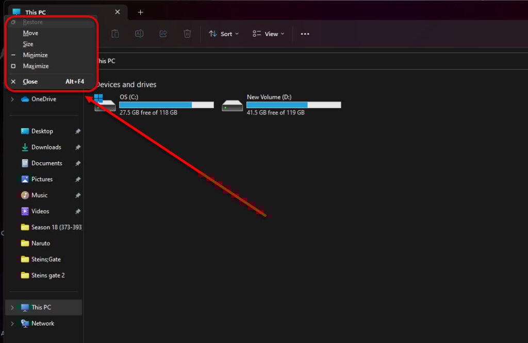This screenshot has height=343, width=528.
Task: Expand the OneDrive tree node
Action: tap(12, 99)
